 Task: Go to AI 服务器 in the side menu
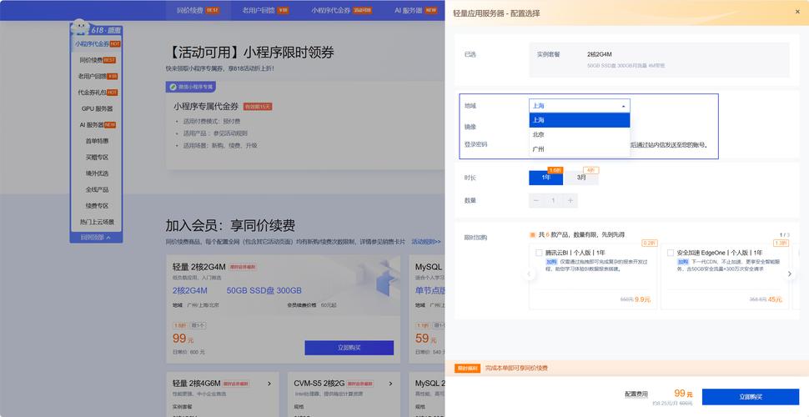tap(97, 125)
